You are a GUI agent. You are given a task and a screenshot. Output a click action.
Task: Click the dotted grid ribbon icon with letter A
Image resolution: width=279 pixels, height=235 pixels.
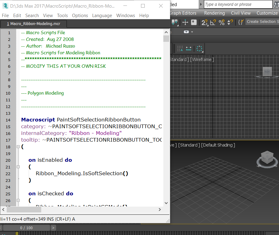pyautogui.click(x=180, y=48)
